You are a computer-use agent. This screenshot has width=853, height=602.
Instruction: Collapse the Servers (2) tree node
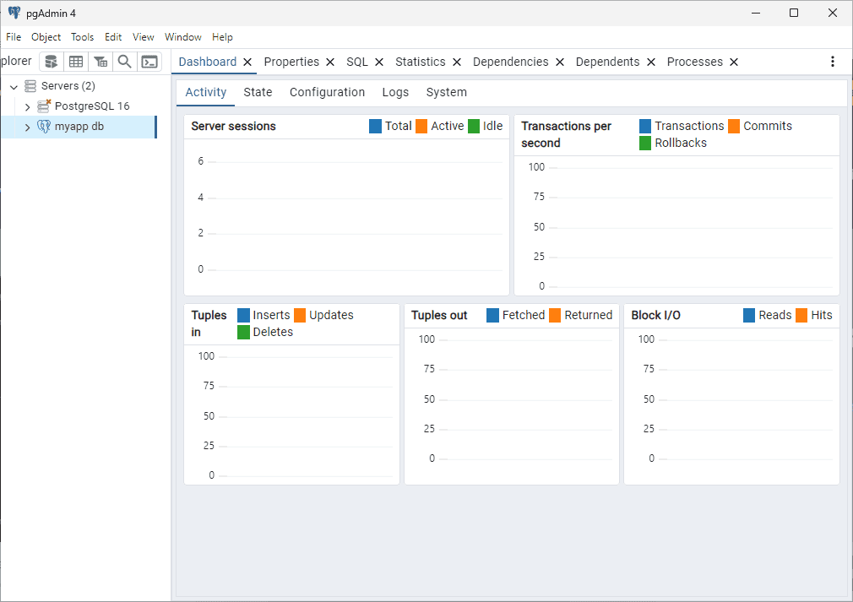click(x=14, y=86)
